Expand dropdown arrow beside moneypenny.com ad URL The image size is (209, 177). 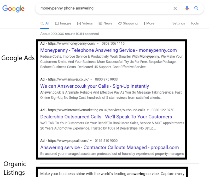pyautogui.click(x=98, y=44)
